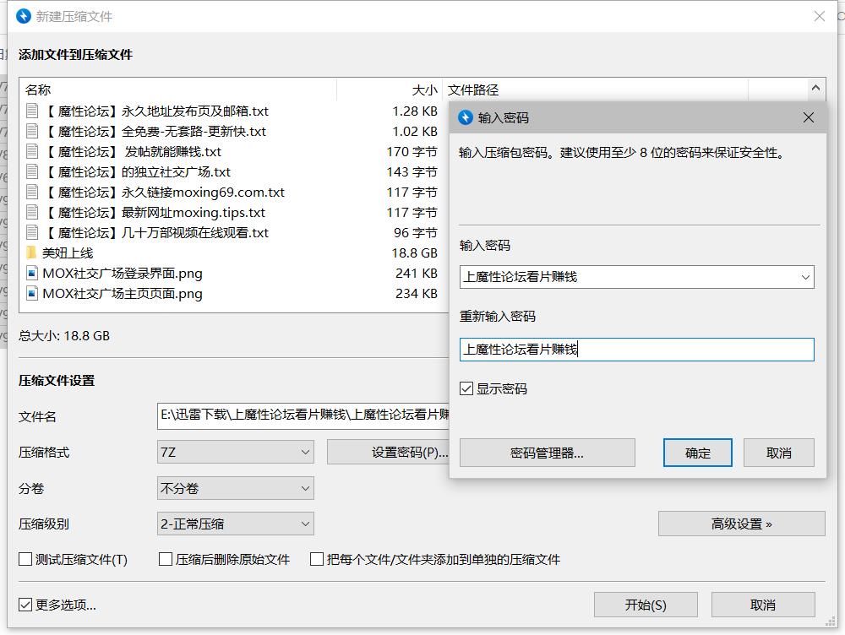Select the 1.28 KB size cell

pyautogui.click(x=414, y=111)
